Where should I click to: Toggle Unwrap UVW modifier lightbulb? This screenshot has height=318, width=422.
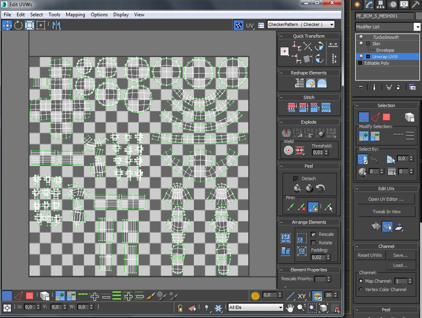(x=361, y=57)
